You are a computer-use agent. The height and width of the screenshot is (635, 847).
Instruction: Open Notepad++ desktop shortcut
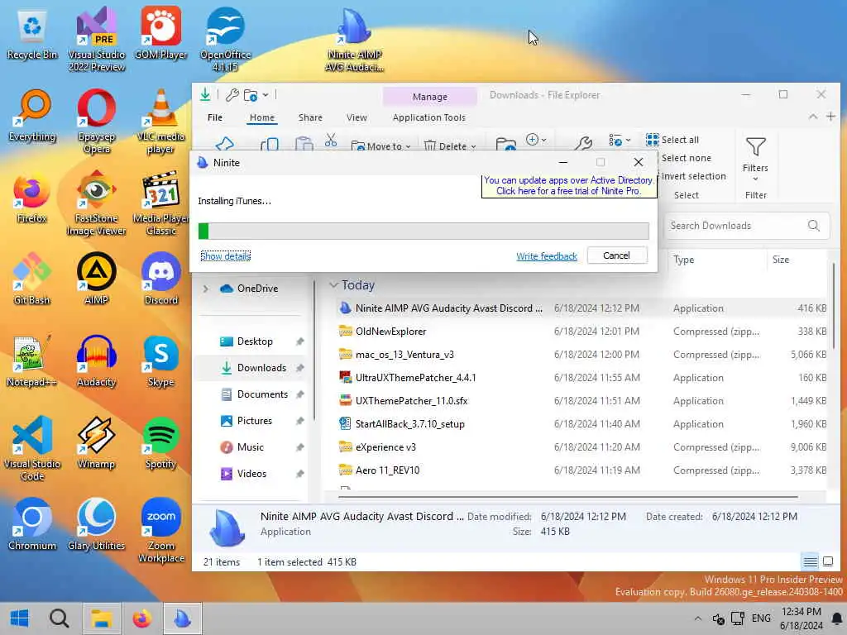(32, 361)
